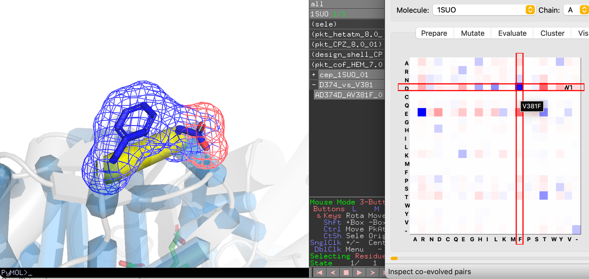Click the dark blue E-row R-column heatmap cell

[x=422, y=112]
